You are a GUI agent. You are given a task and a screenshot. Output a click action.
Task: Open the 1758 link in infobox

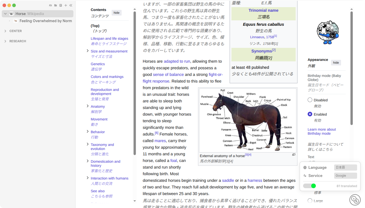[x=270, y=37]
